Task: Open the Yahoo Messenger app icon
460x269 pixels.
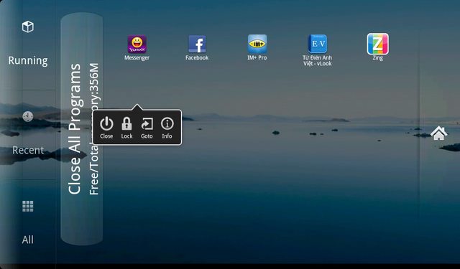Action: (x=137, y=44)
